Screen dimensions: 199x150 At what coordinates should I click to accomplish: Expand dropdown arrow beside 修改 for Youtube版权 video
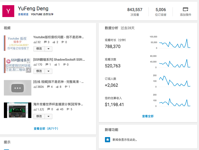(x=49, y=49)
